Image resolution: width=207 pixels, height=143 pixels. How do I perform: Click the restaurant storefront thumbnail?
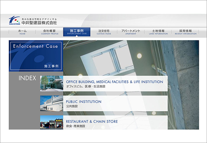pos(51,122)
